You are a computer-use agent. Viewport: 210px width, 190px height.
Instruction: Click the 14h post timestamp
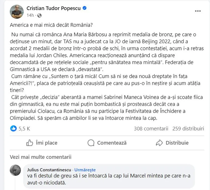(x=30, y=15)
